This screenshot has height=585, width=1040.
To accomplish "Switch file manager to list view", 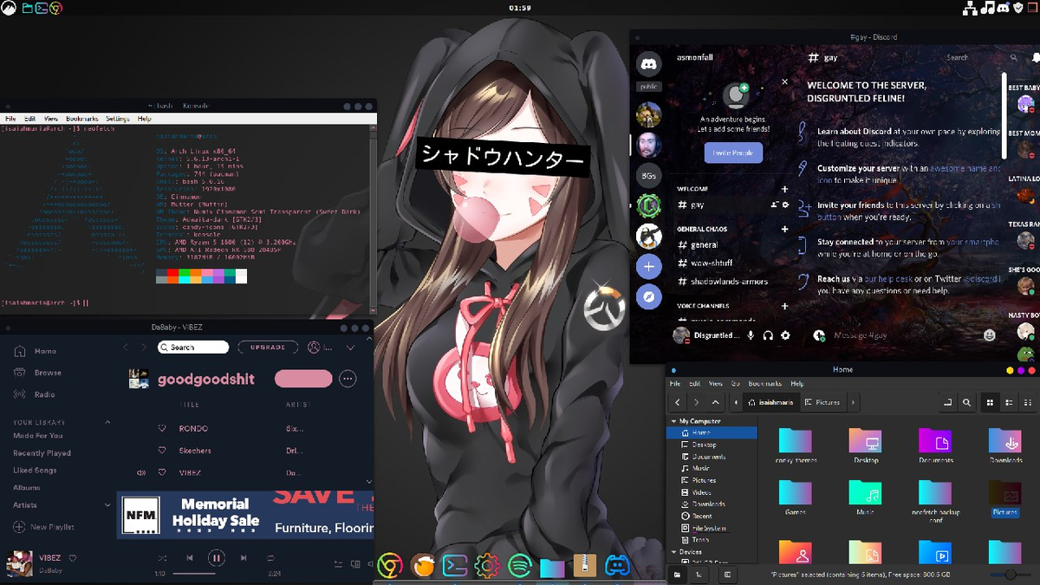I will 1009,403.
